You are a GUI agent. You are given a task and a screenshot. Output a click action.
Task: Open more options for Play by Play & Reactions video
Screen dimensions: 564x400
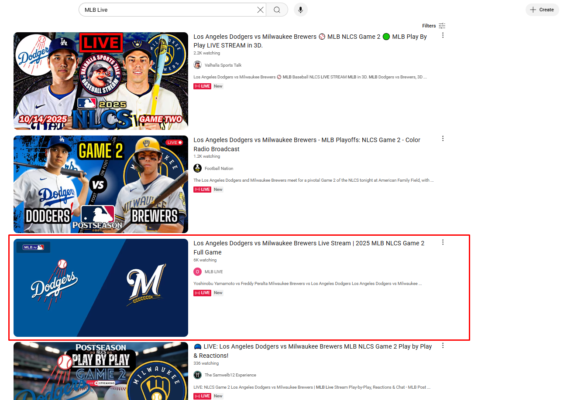(x=443, y=345)
